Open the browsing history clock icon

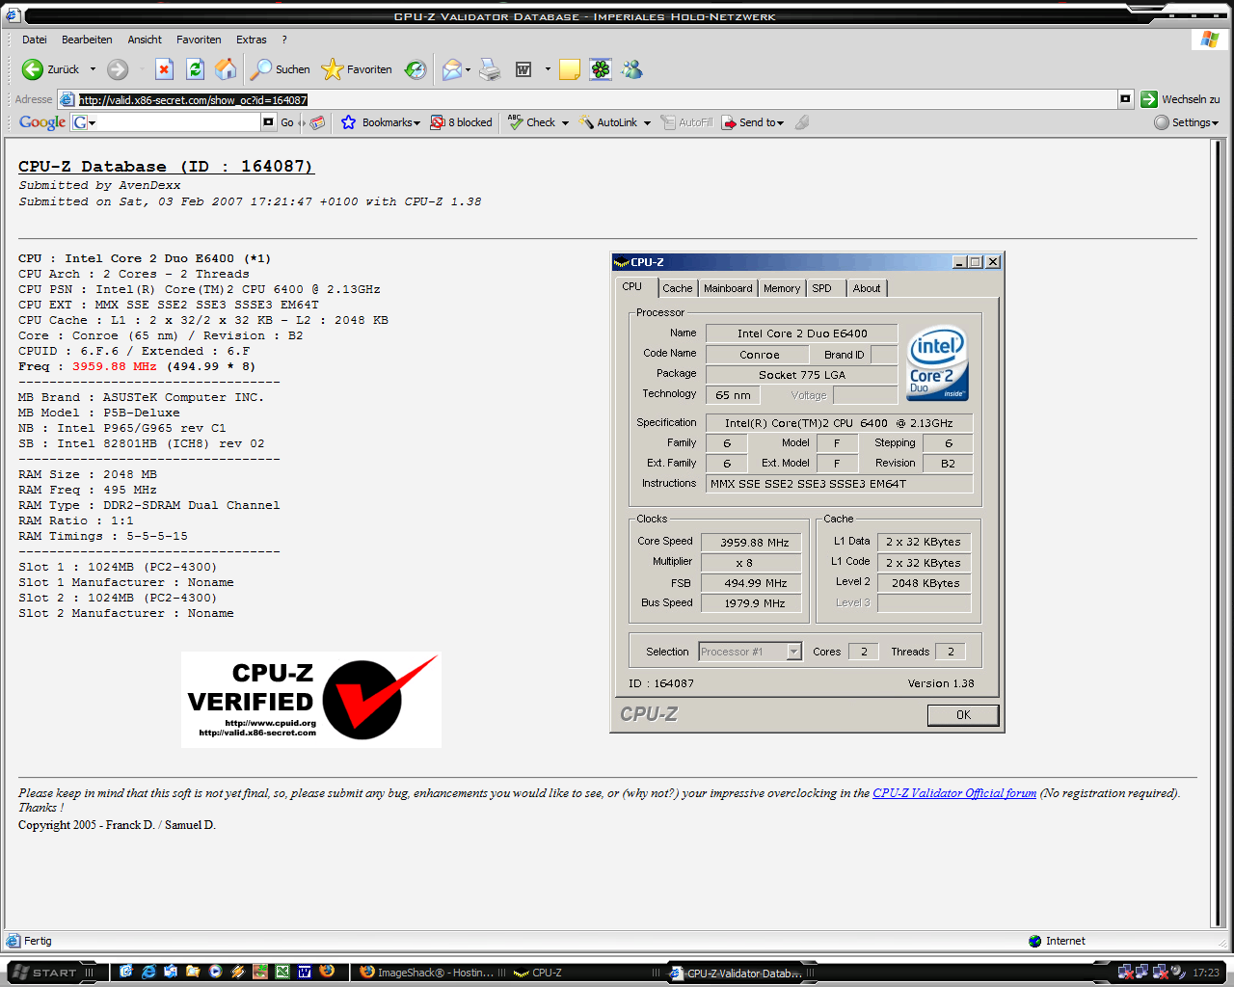[416, 69]
